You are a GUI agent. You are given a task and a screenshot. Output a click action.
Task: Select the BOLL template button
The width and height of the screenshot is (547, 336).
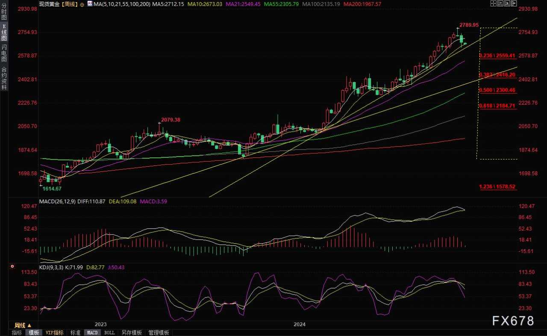pos(109,333)
